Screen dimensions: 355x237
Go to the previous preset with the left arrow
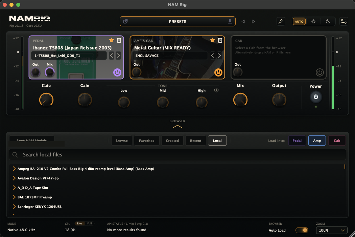pyautogui.click(x=243, y=21)
